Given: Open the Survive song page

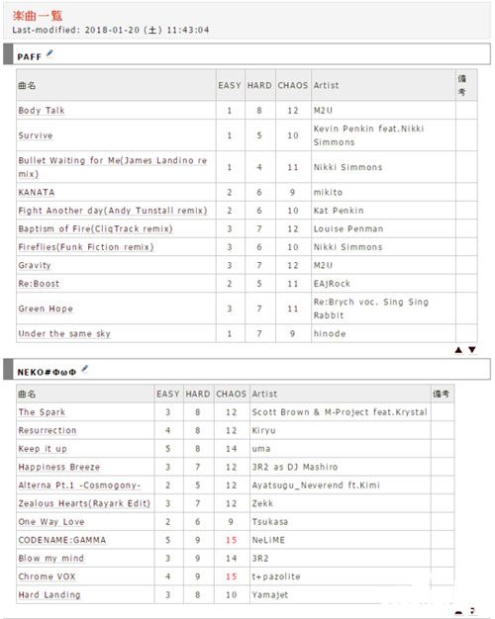Looking at the screenshot, I should click(36, 135).
